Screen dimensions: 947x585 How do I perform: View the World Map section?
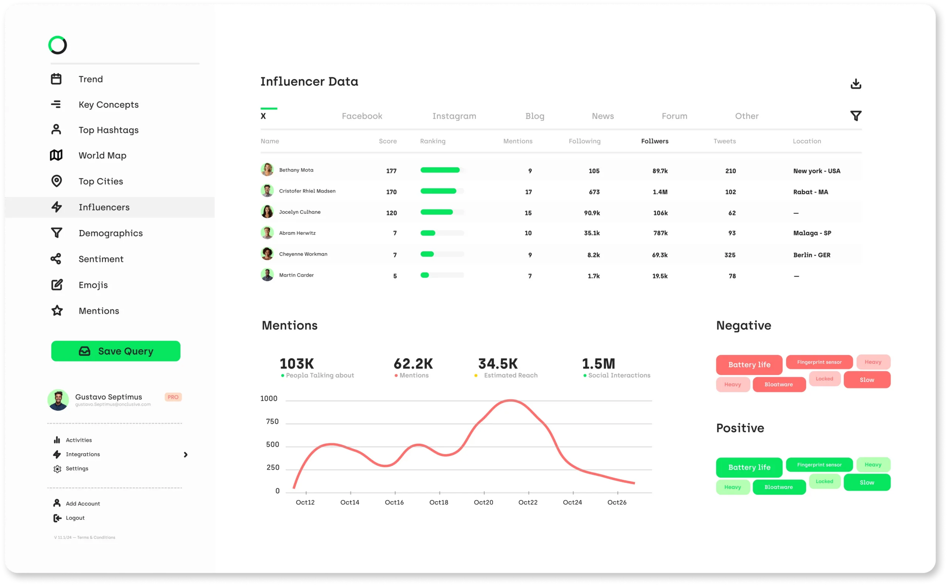click(102, 155)
